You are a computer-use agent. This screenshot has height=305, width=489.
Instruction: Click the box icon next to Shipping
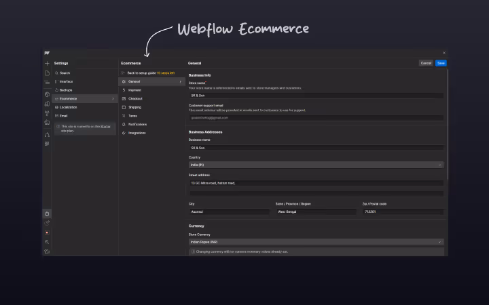coord(124,107)
